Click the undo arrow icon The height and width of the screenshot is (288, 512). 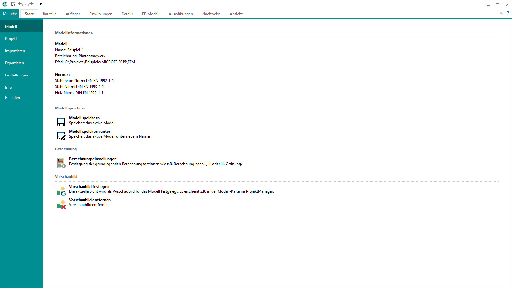[x=20, y=4]
